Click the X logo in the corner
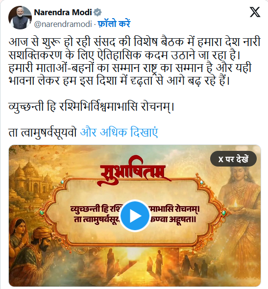This screenshot has width=268, height=289. [x=255, y=12]
